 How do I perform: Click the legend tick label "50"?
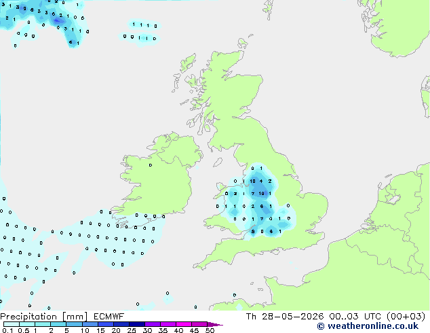coord(210,330)
